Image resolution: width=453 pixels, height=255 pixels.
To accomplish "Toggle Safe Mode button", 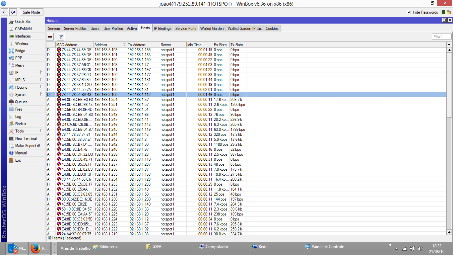I will coord(31,12).
